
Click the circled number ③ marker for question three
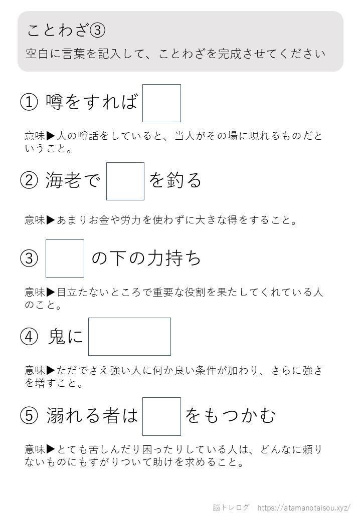click(29, 258)
